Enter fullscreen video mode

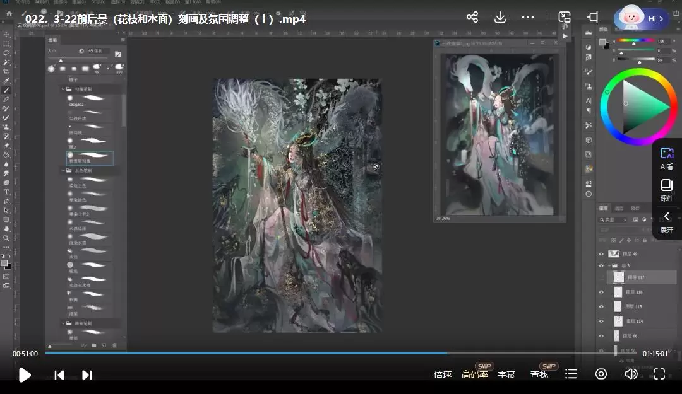click(659, 374)
